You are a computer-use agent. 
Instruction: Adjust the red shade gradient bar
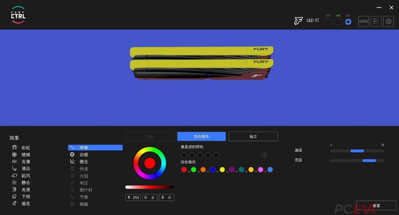pyautogui.click(x=150, y=187)
